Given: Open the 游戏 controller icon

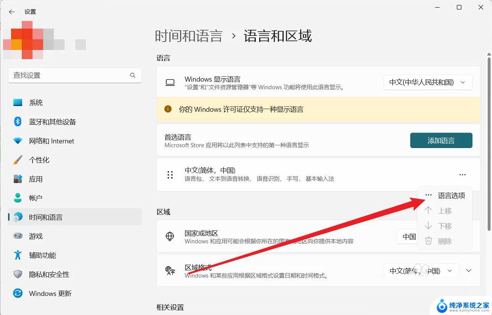Looking at the screenshot, I should 18,236.
